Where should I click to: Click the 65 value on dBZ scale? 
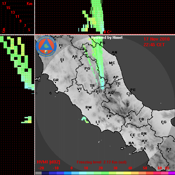click(x=167, y=168)
